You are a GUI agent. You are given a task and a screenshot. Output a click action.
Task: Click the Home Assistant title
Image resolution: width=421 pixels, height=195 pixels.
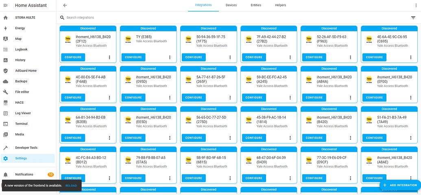coord(31,5)
